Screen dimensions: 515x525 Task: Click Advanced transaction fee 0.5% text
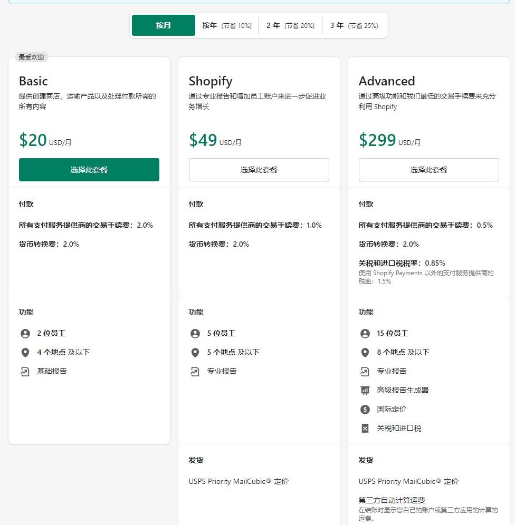[x=425, y=225]
